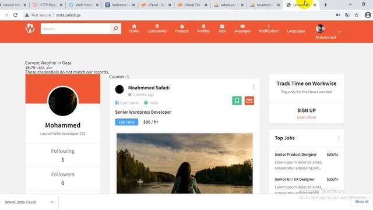Open Languages nav item
Viewport: 373px width, 210px height.
(x=296, y=31)
